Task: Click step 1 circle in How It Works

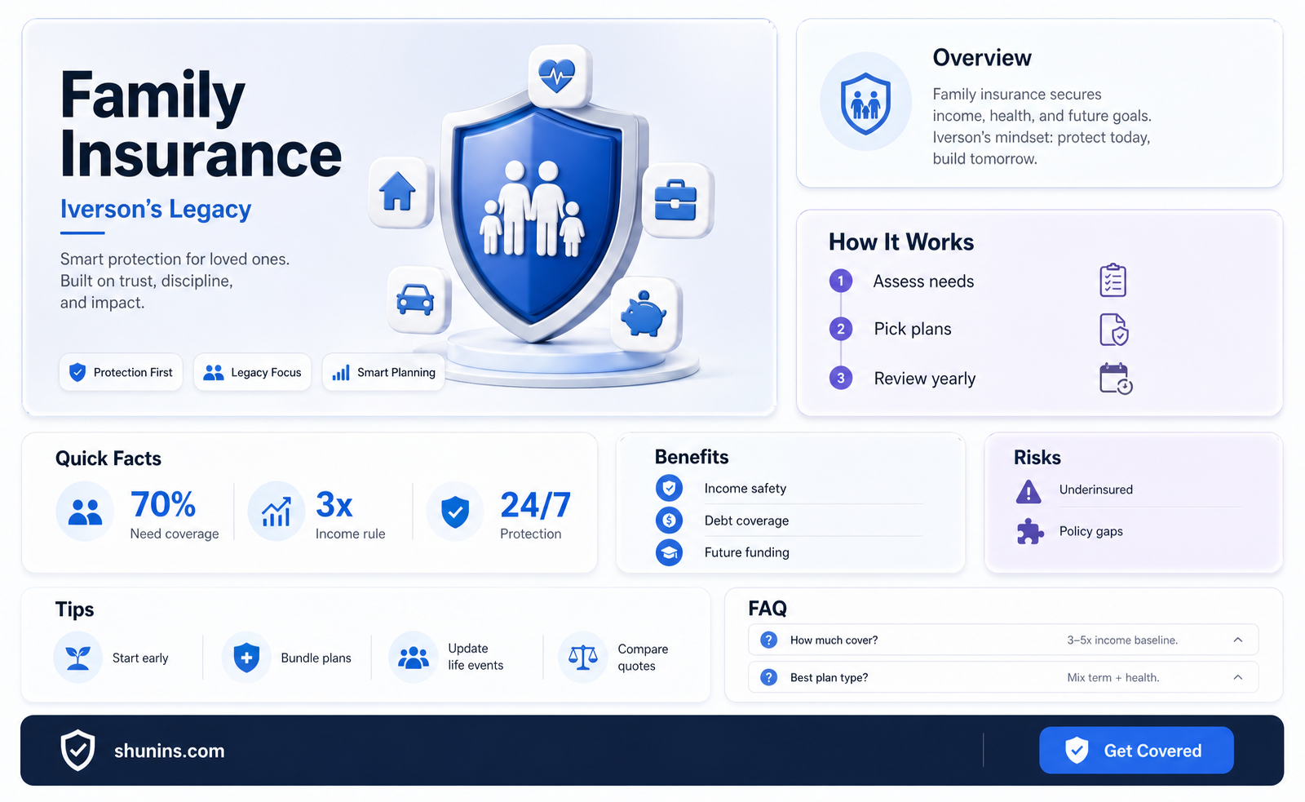Action: tap(841, 281)
